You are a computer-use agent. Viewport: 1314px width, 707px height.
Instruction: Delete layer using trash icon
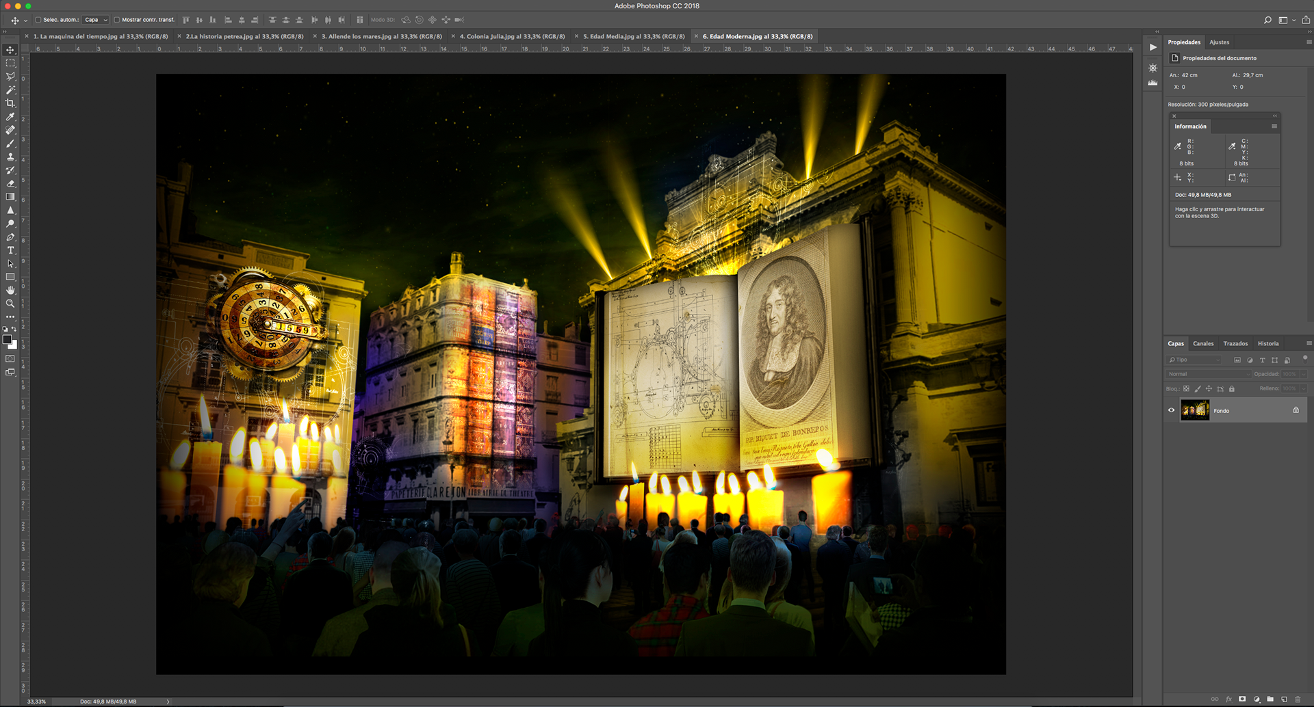pos(1298,699)
